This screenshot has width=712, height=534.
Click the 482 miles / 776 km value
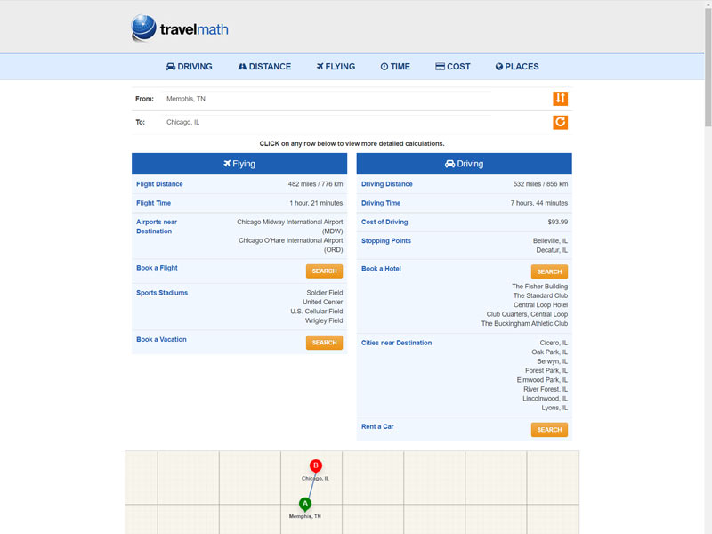click(x=316, y=184)
